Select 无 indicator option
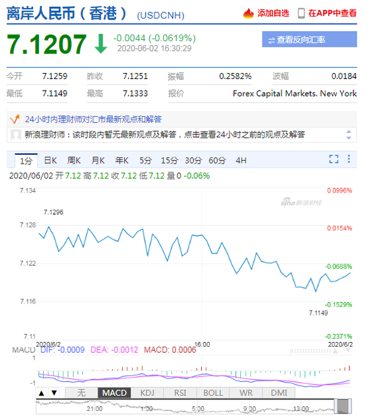 pyautogui.click(x=82, y=393)
